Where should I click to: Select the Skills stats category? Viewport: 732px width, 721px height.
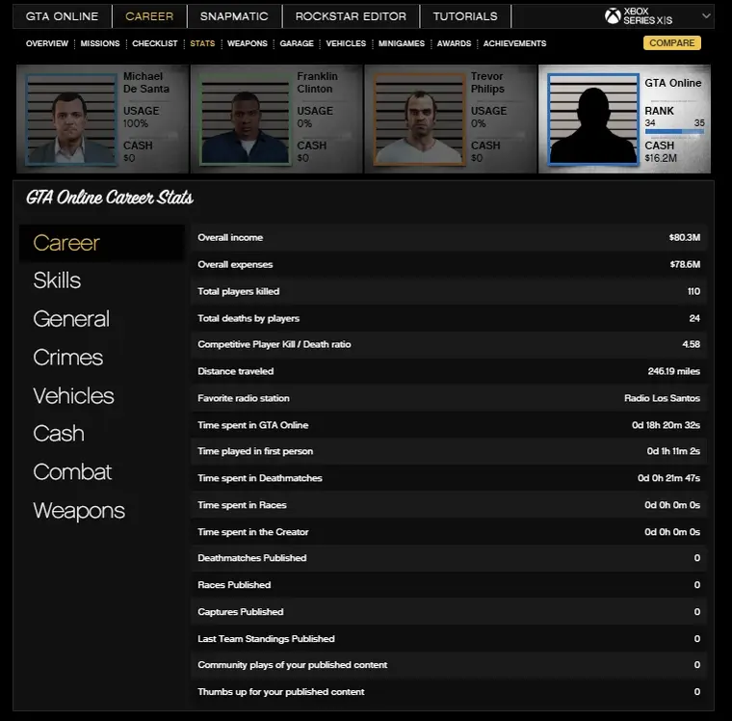tap(57, 280)
